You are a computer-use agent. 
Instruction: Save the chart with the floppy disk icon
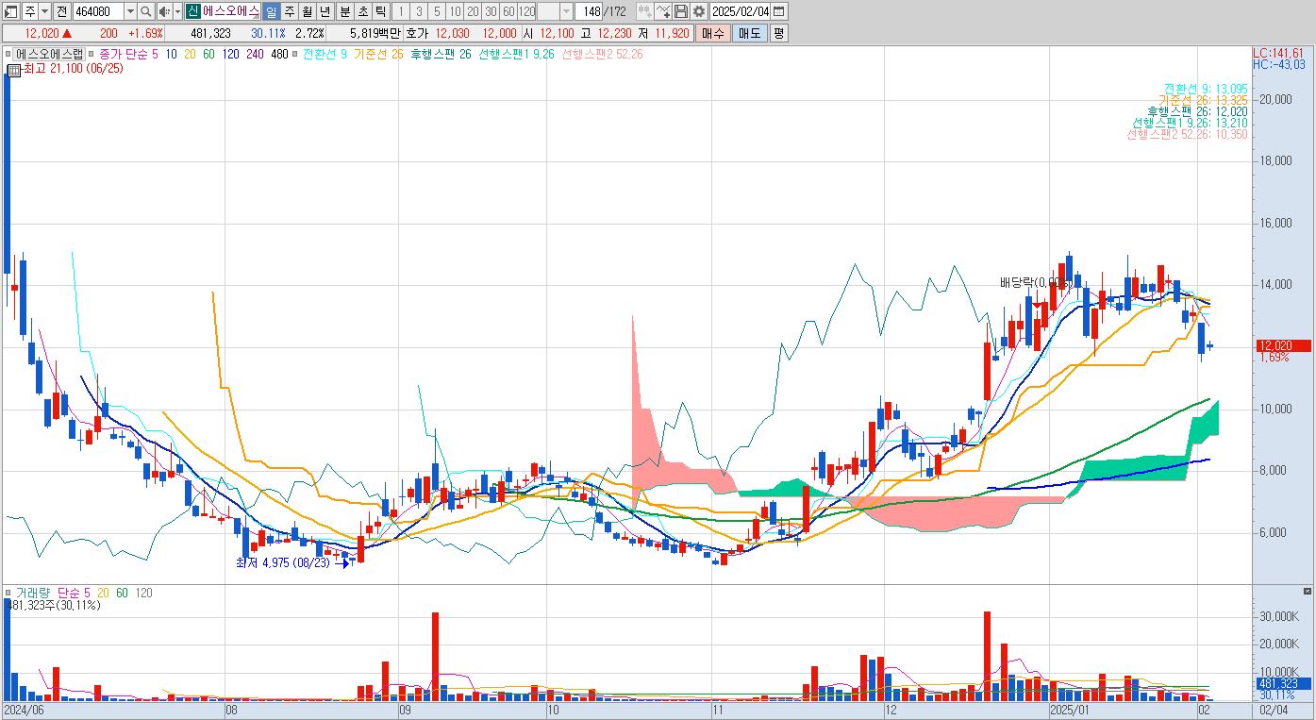pyautogui.click(x=681, y=11)
